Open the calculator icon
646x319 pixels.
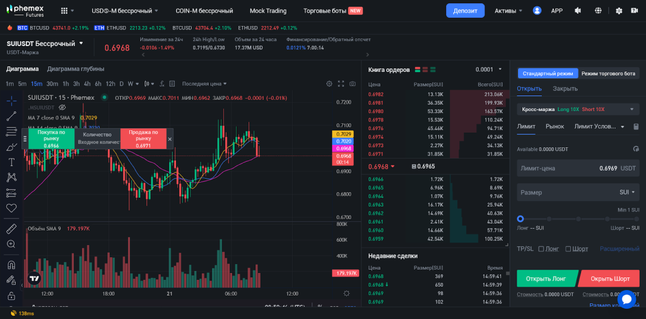click(x=636, y=126)
